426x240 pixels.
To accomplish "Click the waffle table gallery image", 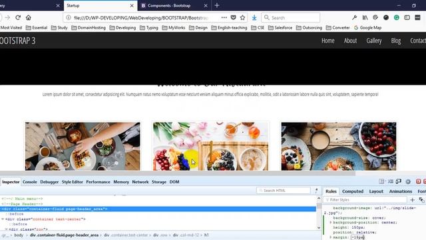I will 83,147.
